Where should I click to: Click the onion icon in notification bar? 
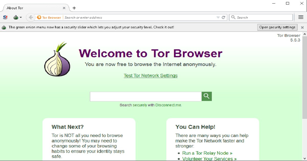point(4,27)
